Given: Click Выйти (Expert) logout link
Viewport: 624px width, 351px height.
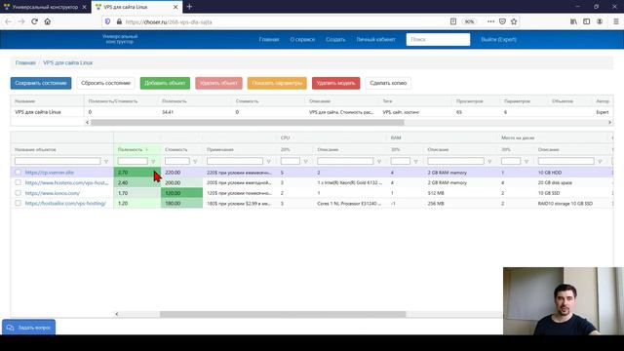Looking at the screenshot, I should tap(498, 39).
